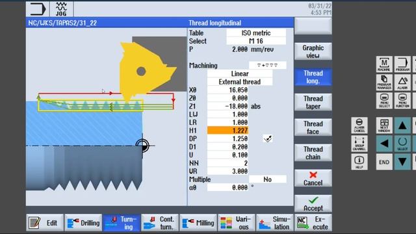This screenshot has height=234, width=416.
Task: Click the DP field 1.250
Action: point(227,138)
